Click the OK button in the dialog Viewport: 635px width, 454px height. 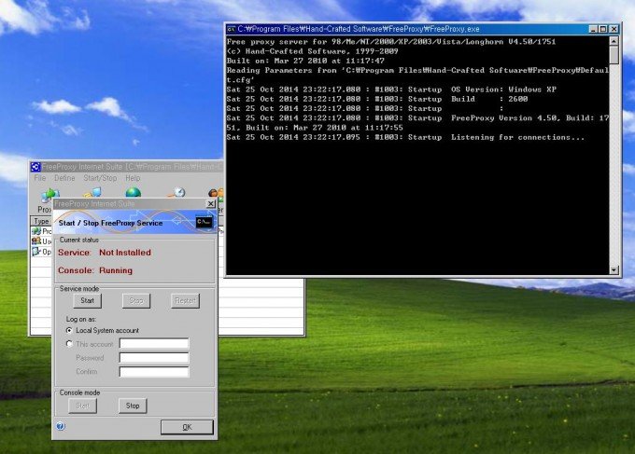click(x=187, y=427)
